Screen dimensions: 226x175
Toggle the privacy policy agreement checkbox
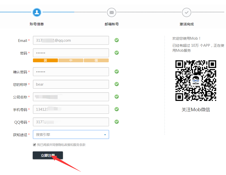click(34, 145)
